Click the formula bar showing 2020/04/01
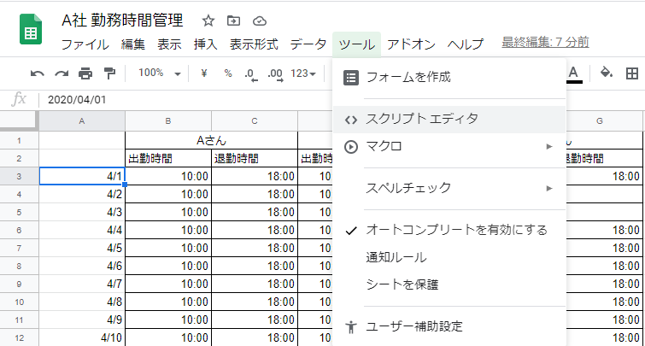 click(186, 100)
